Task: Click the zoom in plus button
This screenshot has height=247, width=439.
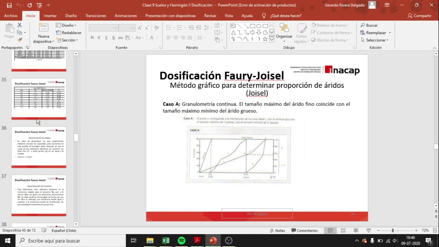Action: click(x=416, y=231)
